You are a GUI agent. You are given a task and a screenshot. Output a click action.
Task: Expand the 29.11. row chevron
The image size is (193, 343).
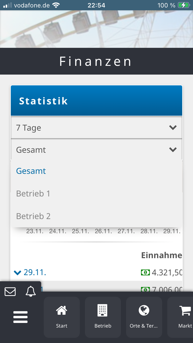point(17,273)
